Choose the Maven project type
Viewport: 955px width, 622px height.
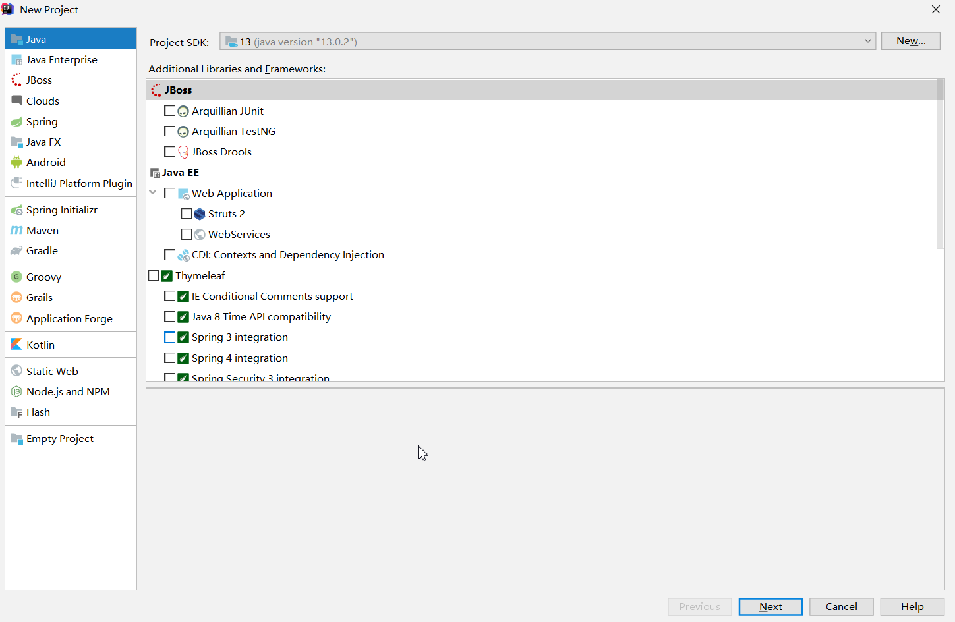(71, 231)
